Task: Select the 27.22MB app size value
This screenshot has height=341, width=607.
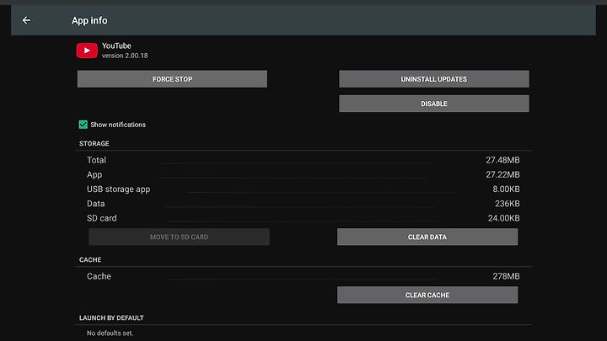Action: (x=502, y=175)
